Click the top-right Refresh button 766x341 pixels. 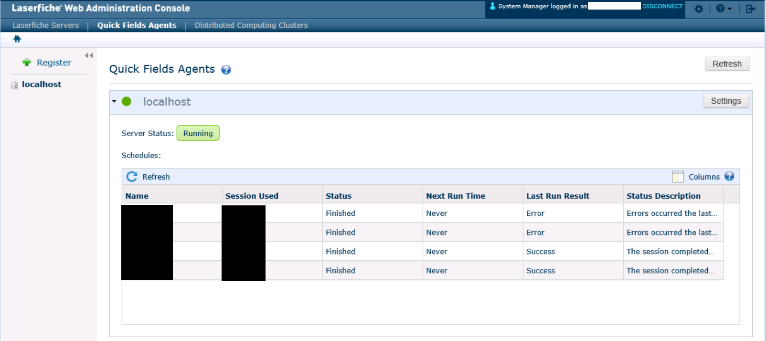pyautogui.click(x=727, y=64)
